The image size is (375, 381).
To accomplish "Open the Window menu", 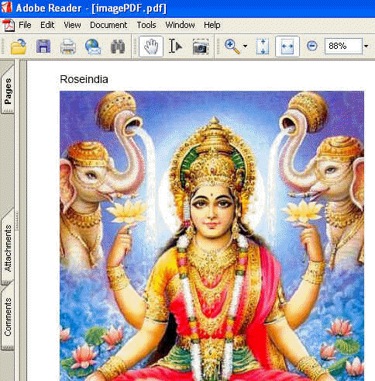I will click(180, 25).
